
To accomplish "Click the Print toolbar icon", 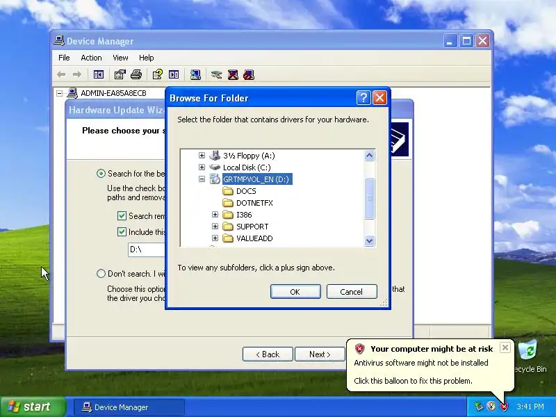I will tap(136, 74).
